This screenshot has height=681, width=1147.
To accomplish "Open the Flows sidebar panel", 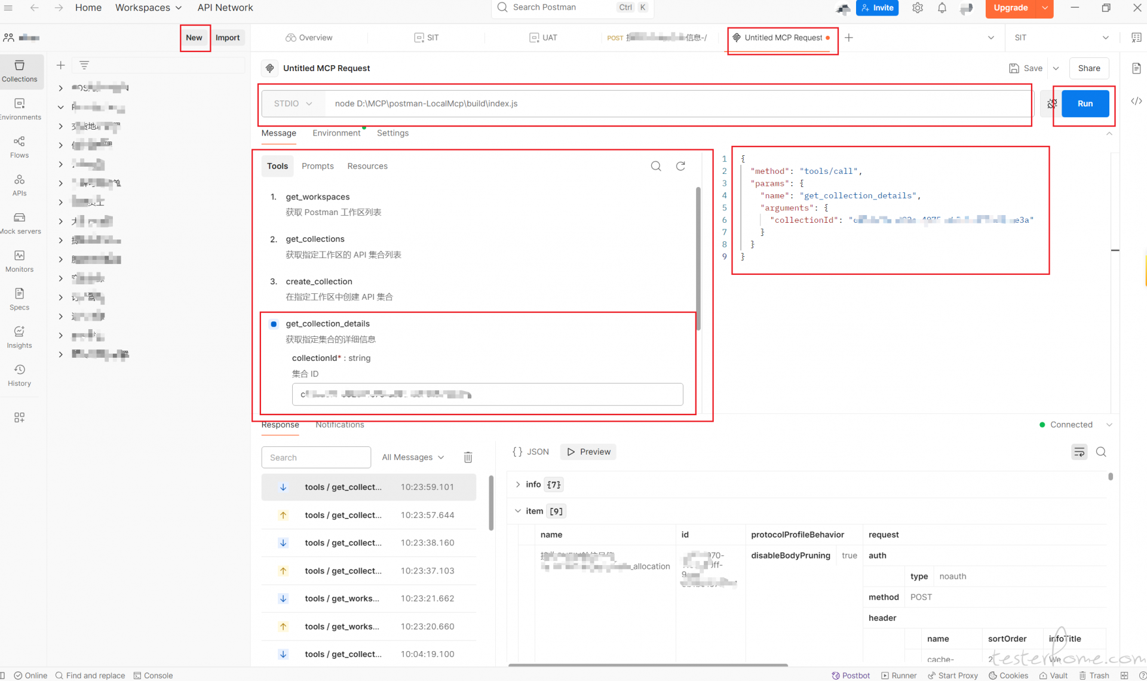I will coord(20,147).
